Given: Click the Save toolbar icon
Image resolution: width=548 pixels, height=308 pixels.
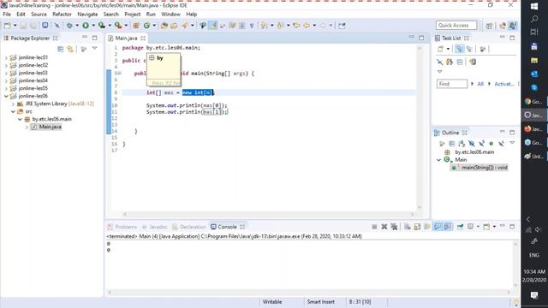Looking at the screenshot, I should (23, 26).
